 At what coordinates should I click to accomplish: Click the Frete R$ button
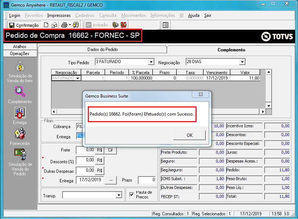(100, 150)
